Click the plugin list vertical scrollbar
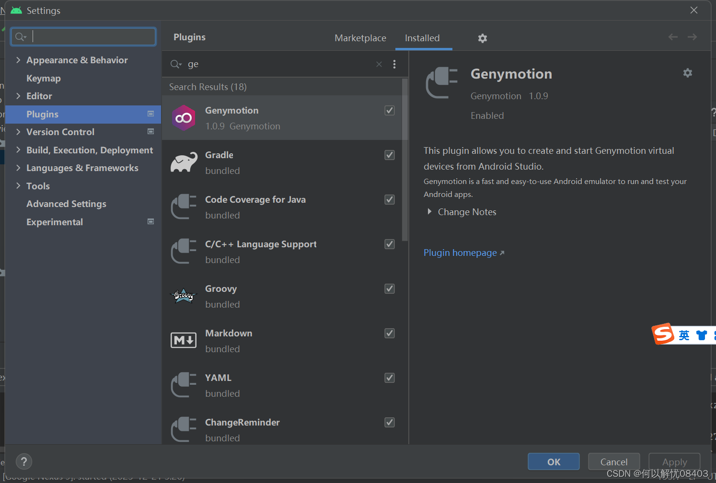Image resolution: width=716 pixels, height=483 pixels. 405,160
